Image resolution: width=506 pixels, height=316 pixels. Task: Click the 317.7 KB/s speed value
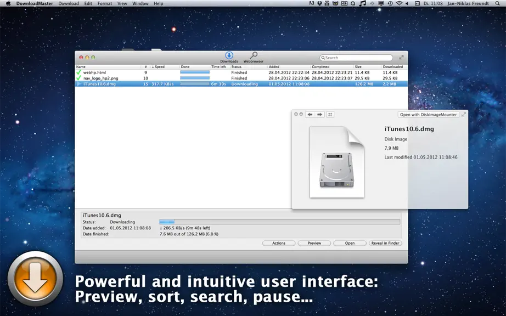(162, 84)
